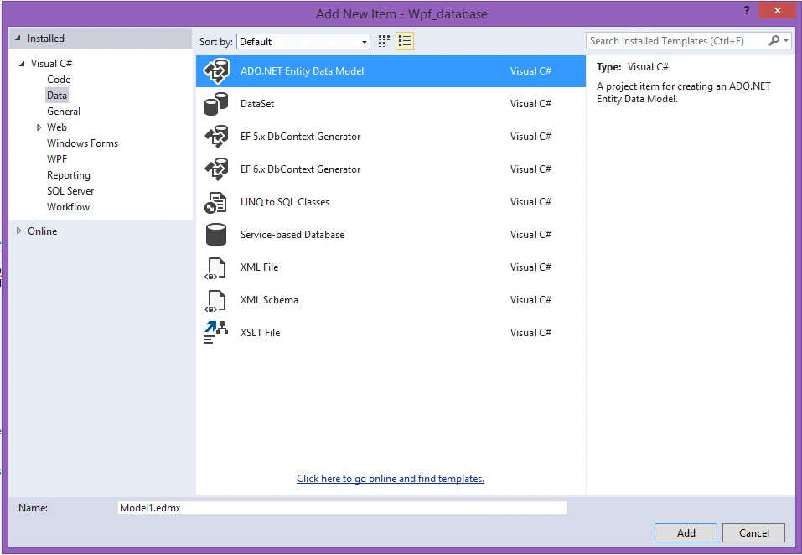Select the ADO.NET Entity Data Model icon
The width and height of the screenshot is (802, 555).
point(216,71)
